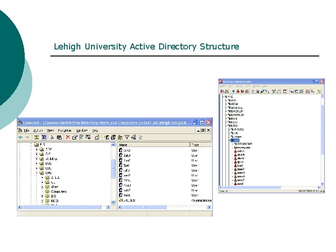Select ATLSS in NetWare Administrator tree
The width and height of the screenshot is (336, 252).
click(239, 129)
